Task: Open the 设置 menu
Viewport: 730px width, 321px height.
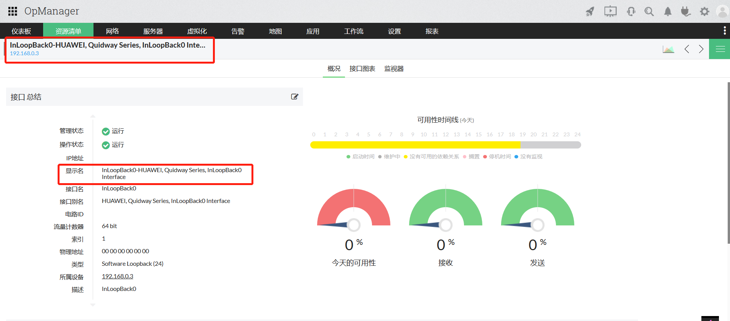Action: pos(395,31)
